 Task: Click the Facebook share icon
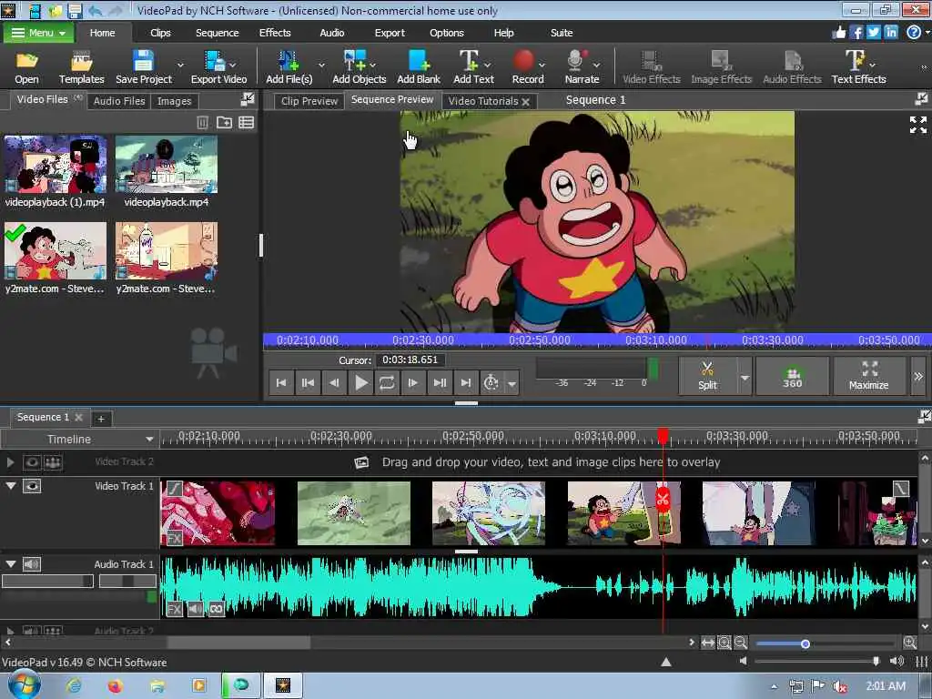856,32
